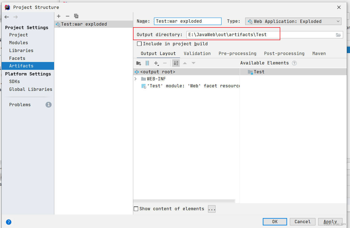Edit the artifact Name field
The height and width of the screenshot is (228, 350).
[x=188, y=21]
